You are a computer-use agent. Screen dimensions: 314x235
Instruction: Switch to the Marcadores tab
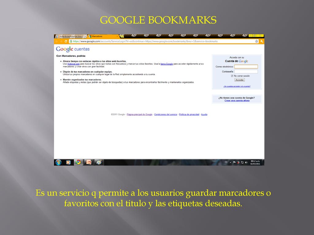pyautogui.click(x=103, y=36)
